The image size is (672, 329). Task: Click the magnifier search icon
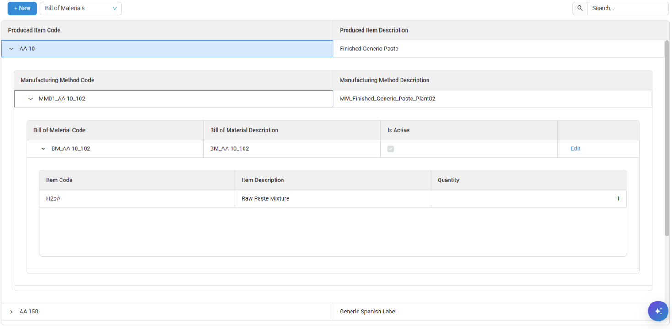[x=580, y=8]
